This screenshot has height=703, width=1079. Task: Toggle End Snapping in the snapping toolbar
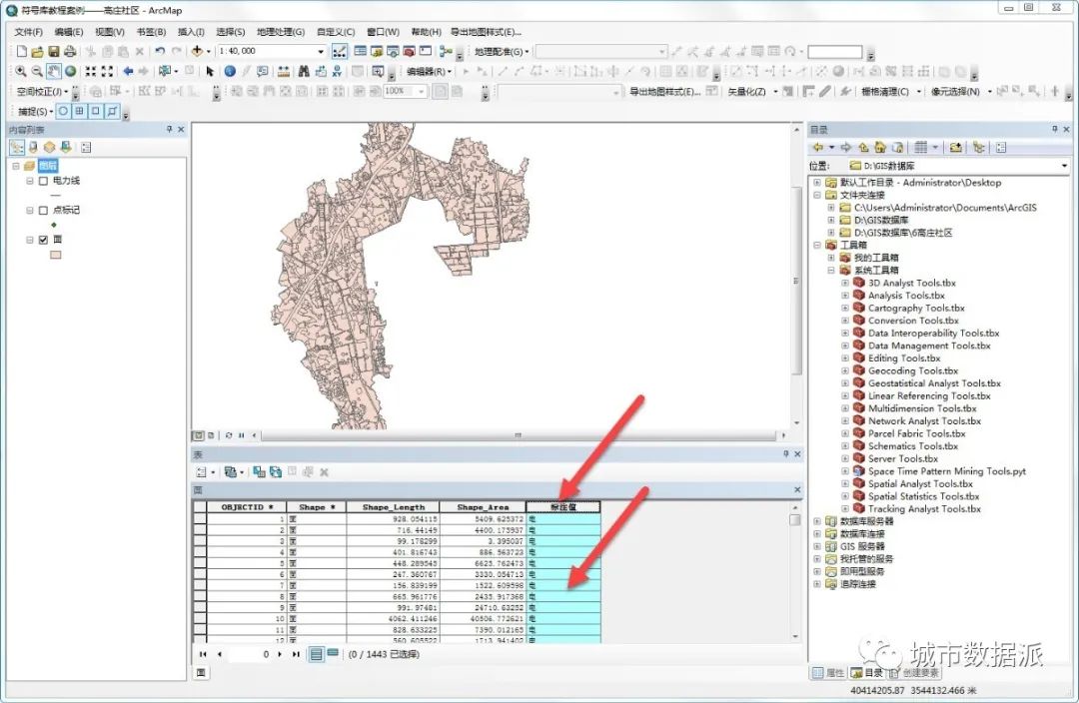[80, 111]
